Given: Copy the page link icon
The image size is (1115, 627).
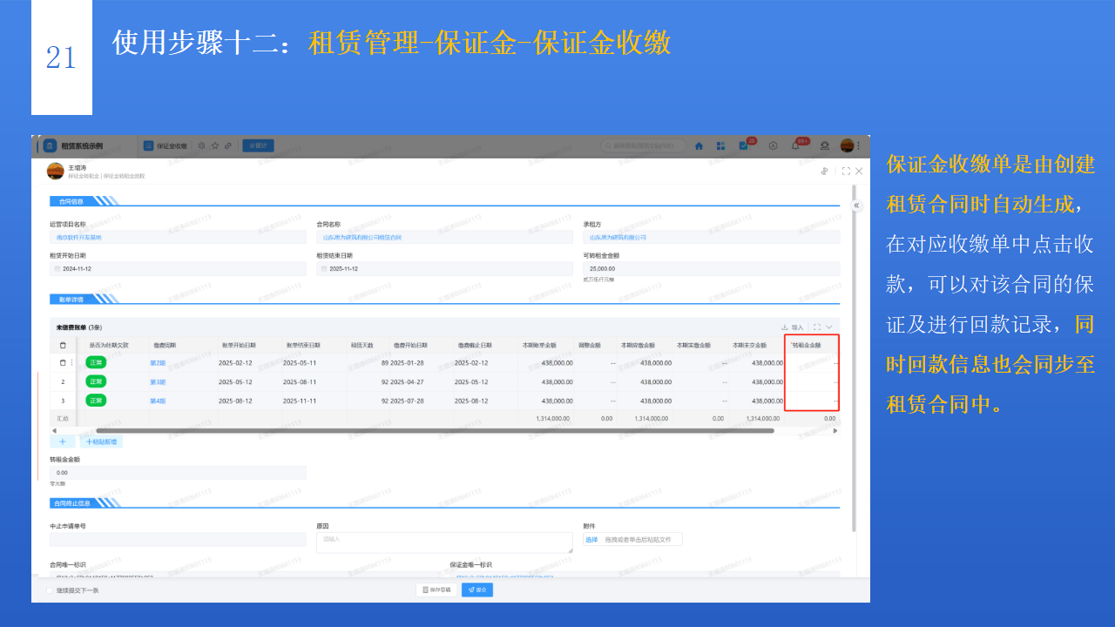Looking at the screenshot, I should (x=227, y=145).
